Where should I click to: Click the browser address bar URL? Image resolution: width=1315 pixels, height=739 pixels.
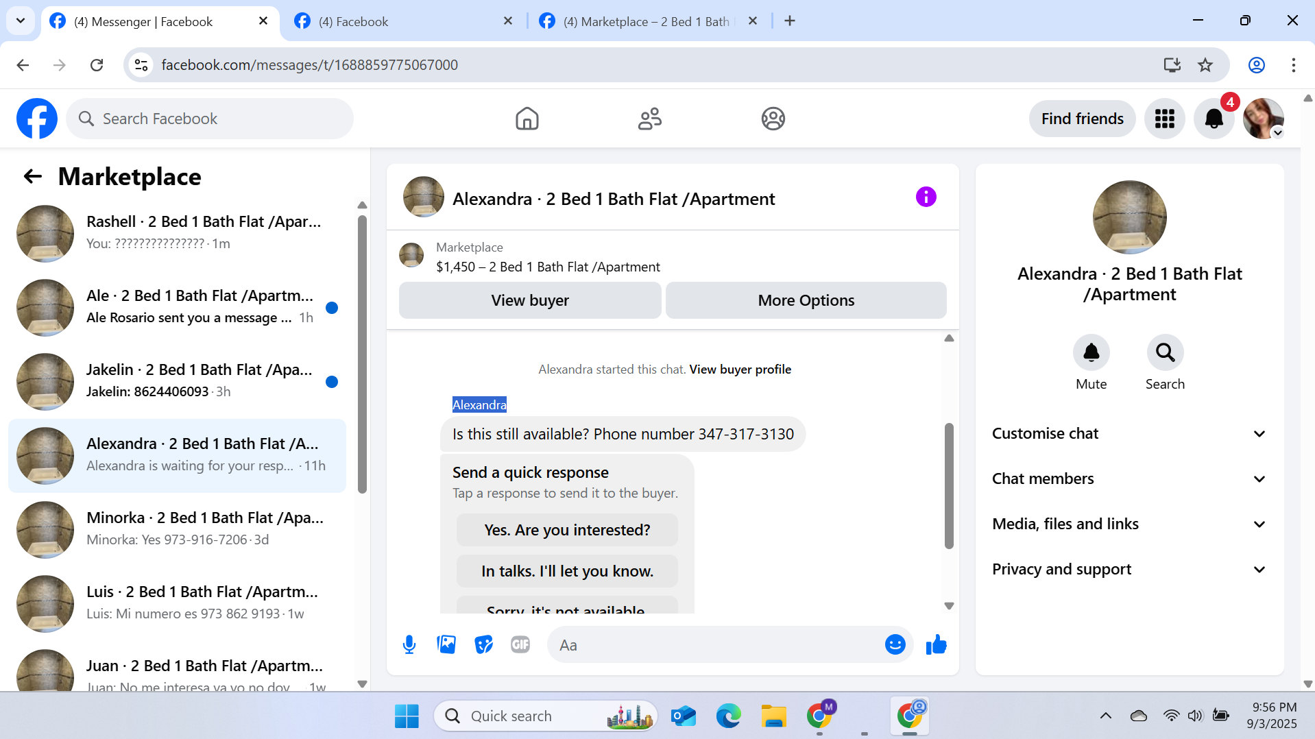309,65
